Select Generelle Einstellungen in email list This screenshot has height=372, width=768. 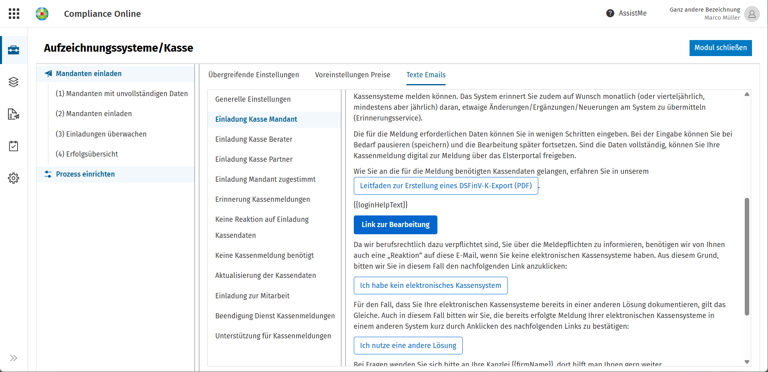[274, 99]
